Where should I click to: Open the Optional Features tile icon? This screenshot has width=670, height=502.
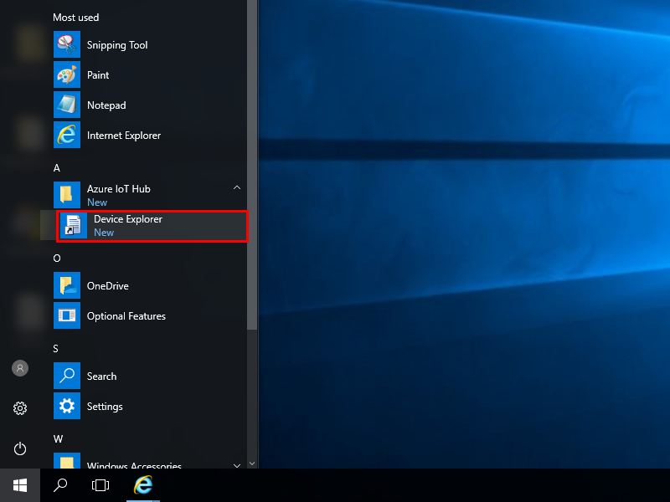(67, 316)
